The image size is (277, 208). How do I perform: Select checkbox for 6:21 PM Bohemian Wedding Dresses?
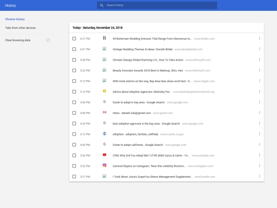74,39
